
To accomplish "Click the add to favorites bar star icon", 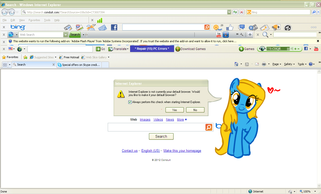I will (25, 57).
